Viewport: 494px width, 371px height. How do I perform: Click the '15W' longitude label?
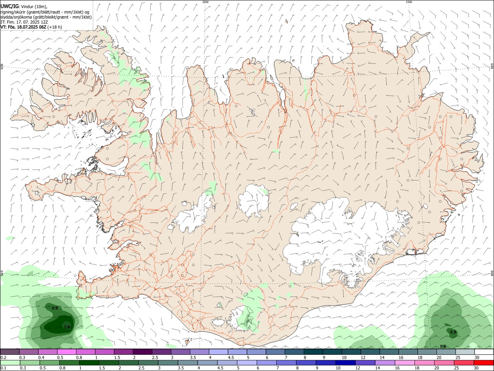point(409,2)
